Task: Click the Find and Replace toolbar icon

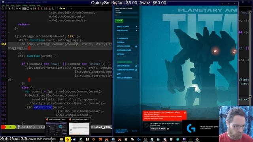Action: click(35, 9)
